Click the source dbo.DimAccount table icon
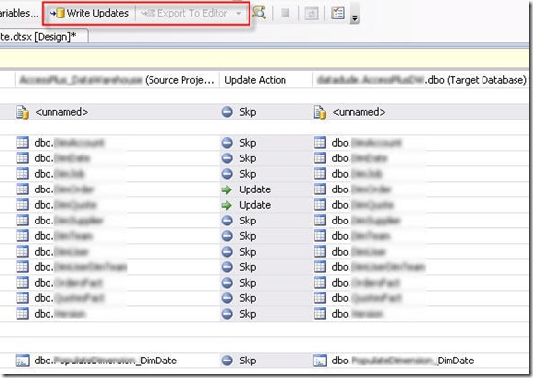The image size is (533, 378). (22, 143)
